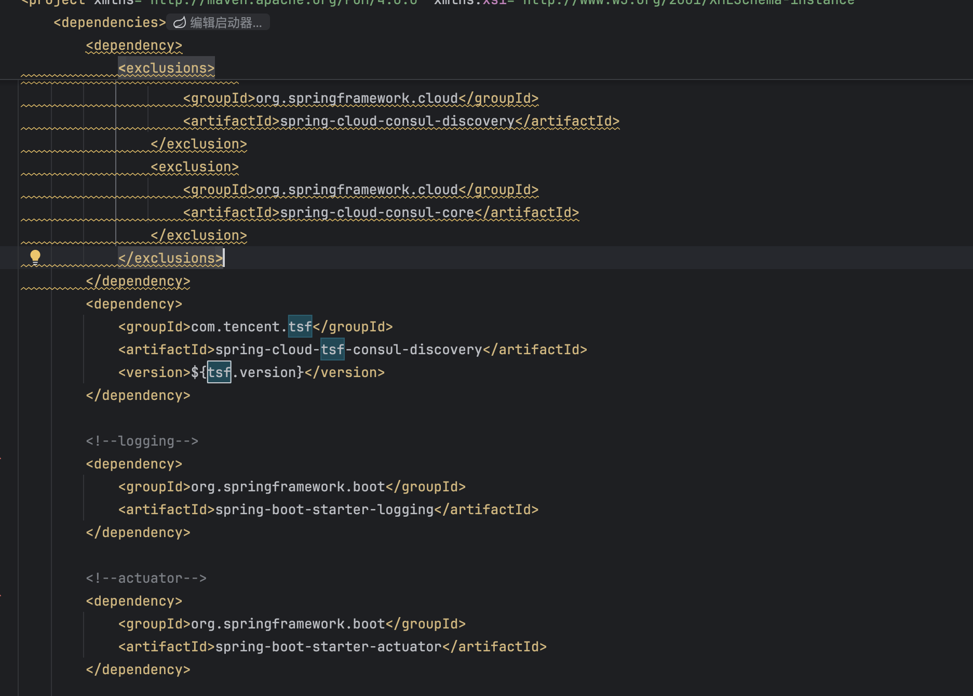Viewport: 973px width, 696px height.
Task: Click the highlighted tsf inside com.tencent.tsf
Action: point(300,327)
